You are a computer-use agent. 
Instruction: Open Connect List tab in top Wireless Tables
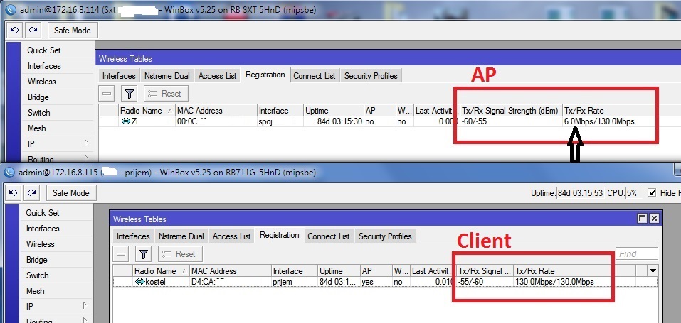pyautogui.click(x=315, y=76)
